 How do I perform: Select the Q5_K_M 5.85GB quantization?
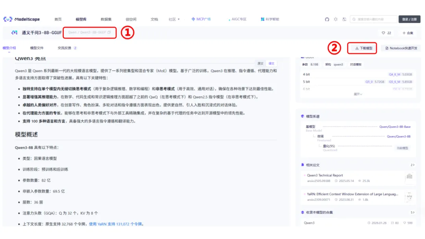pos(400,82)
